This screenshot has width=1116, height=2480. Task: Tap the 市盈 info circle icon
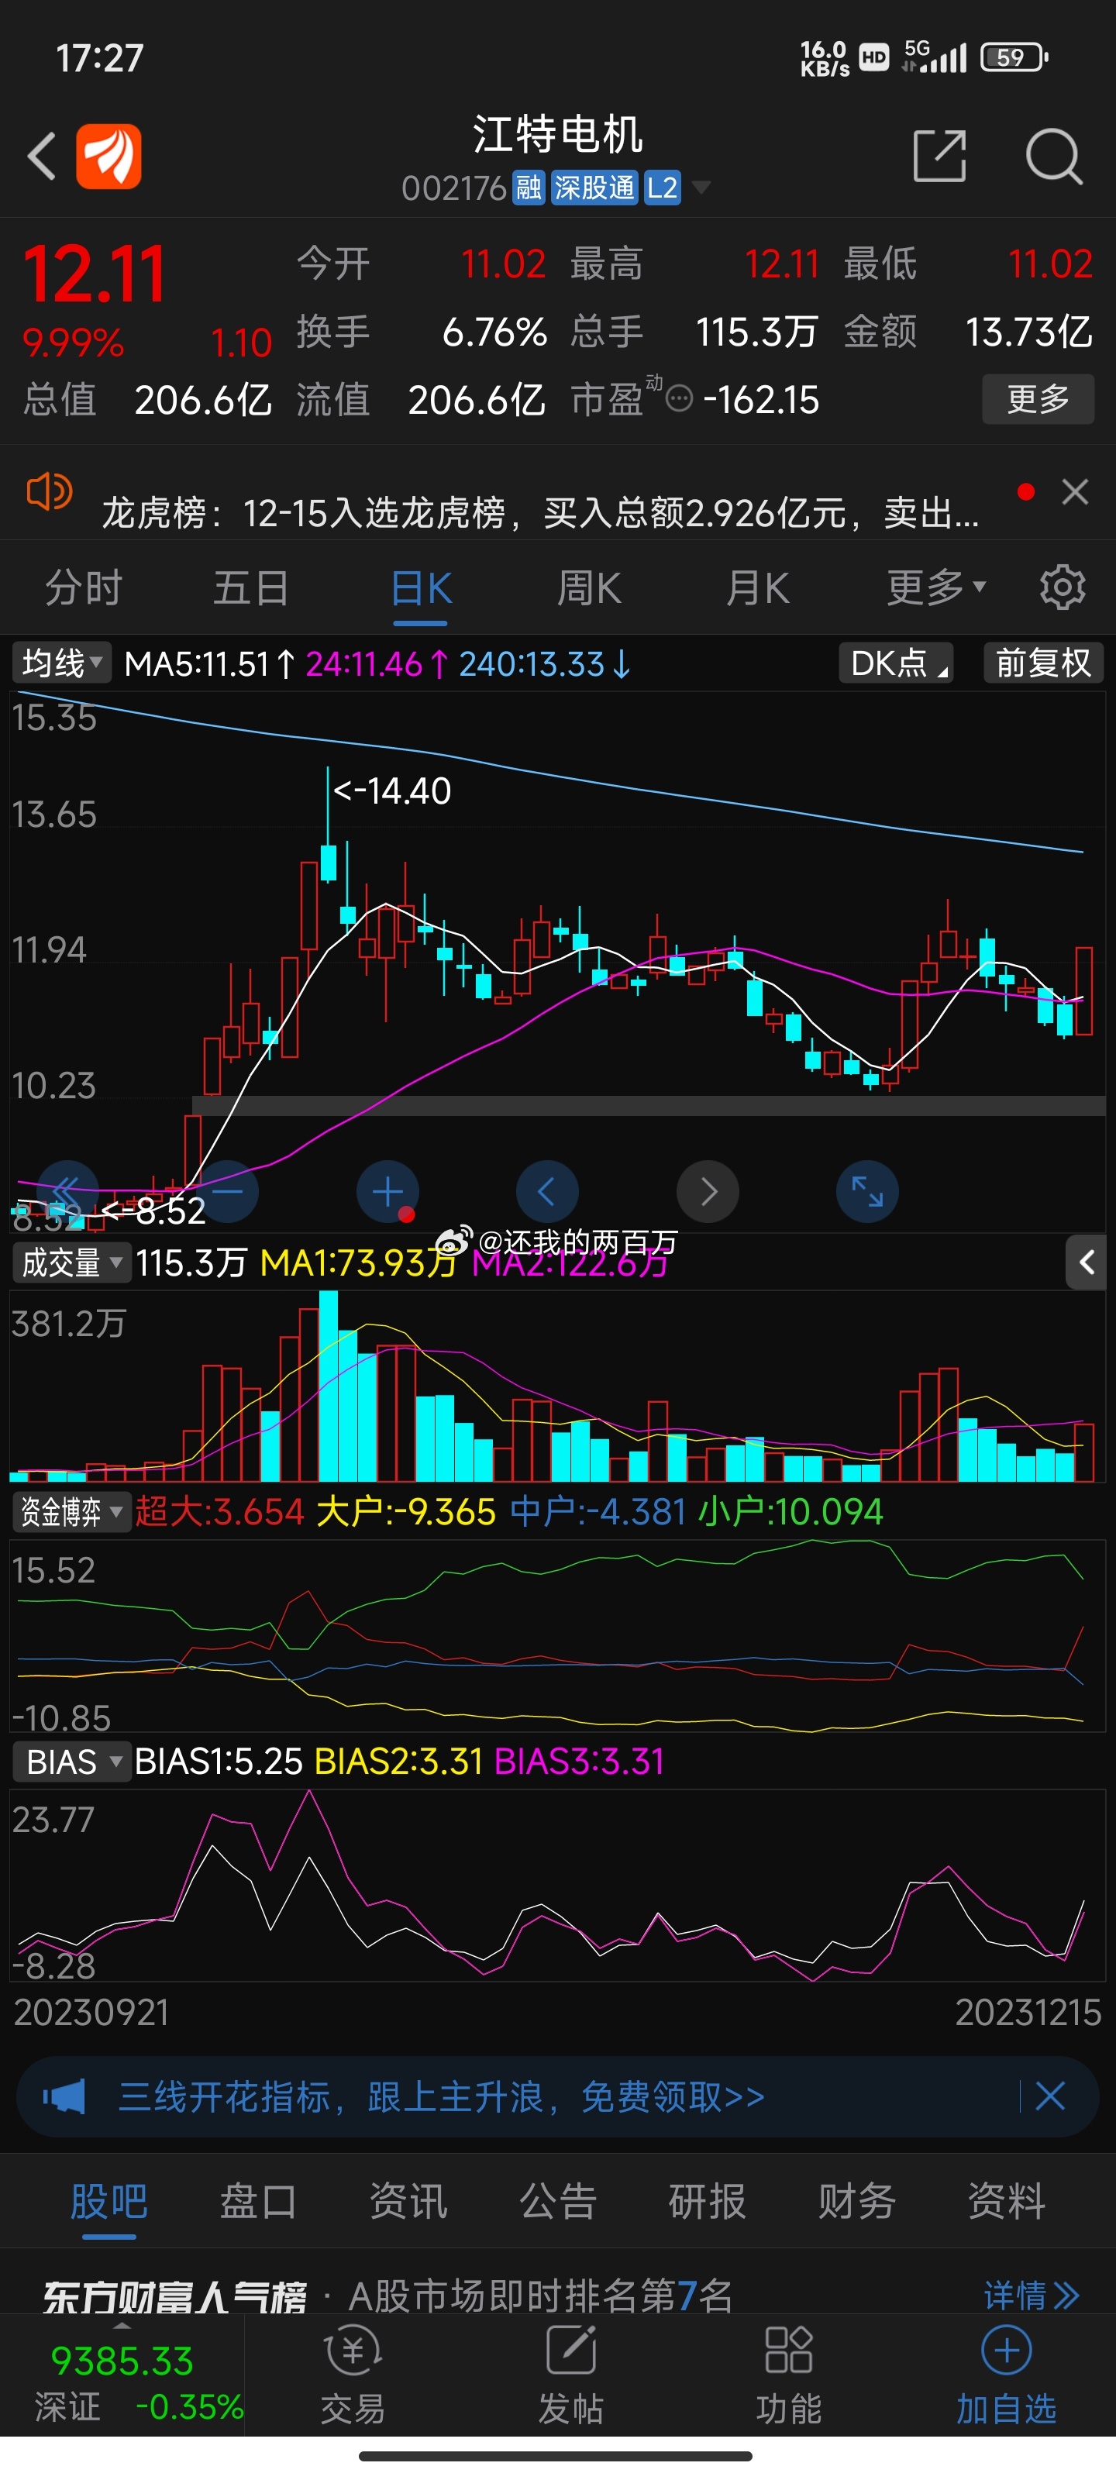coord(679,398)
